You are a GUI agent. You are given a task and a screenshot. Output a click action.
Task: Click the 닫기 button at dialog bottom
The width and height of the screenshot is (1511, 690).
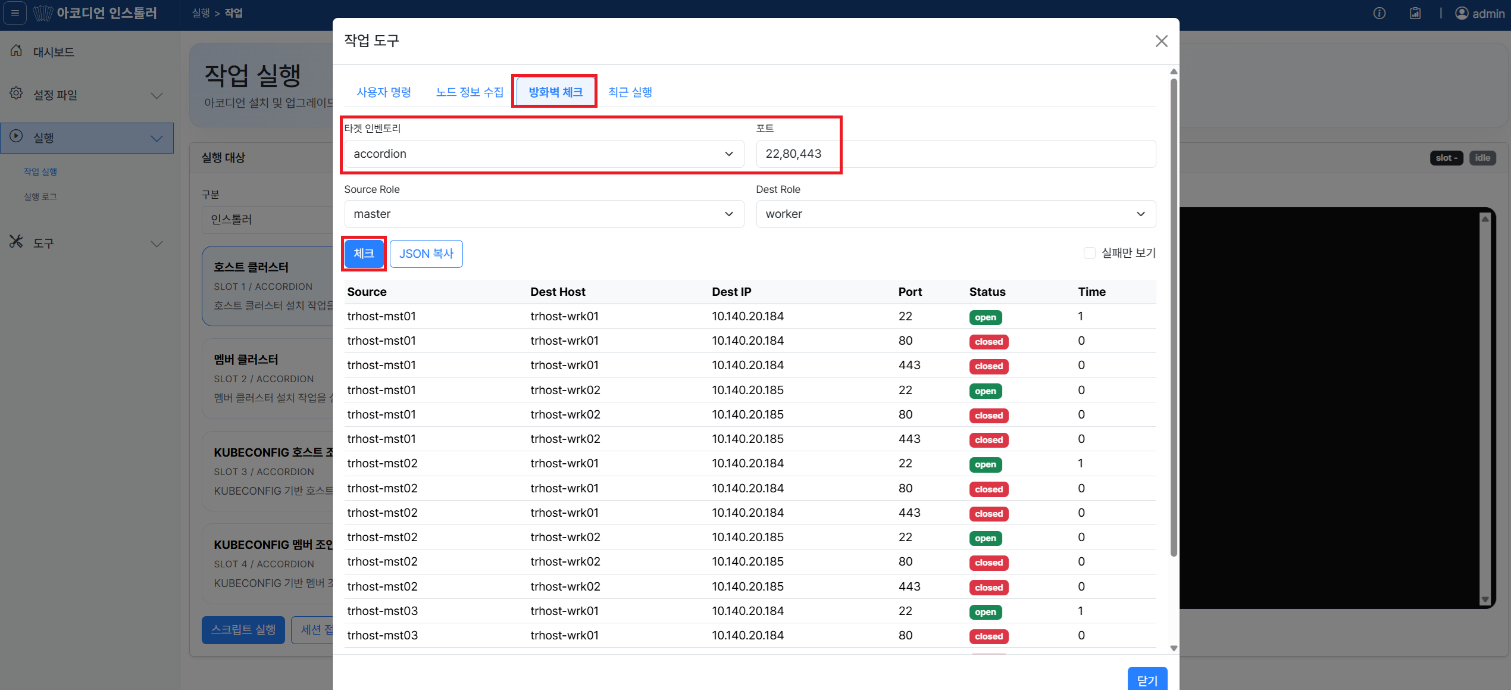point(1147,679)
